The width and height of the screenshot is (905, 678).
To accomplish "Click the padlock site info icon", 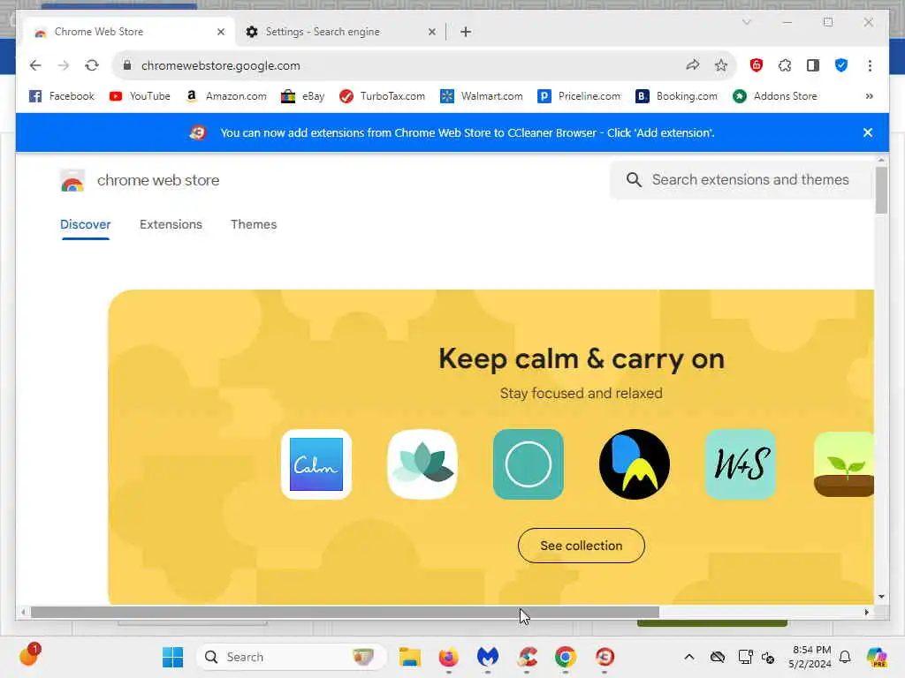I will point(127,65).
